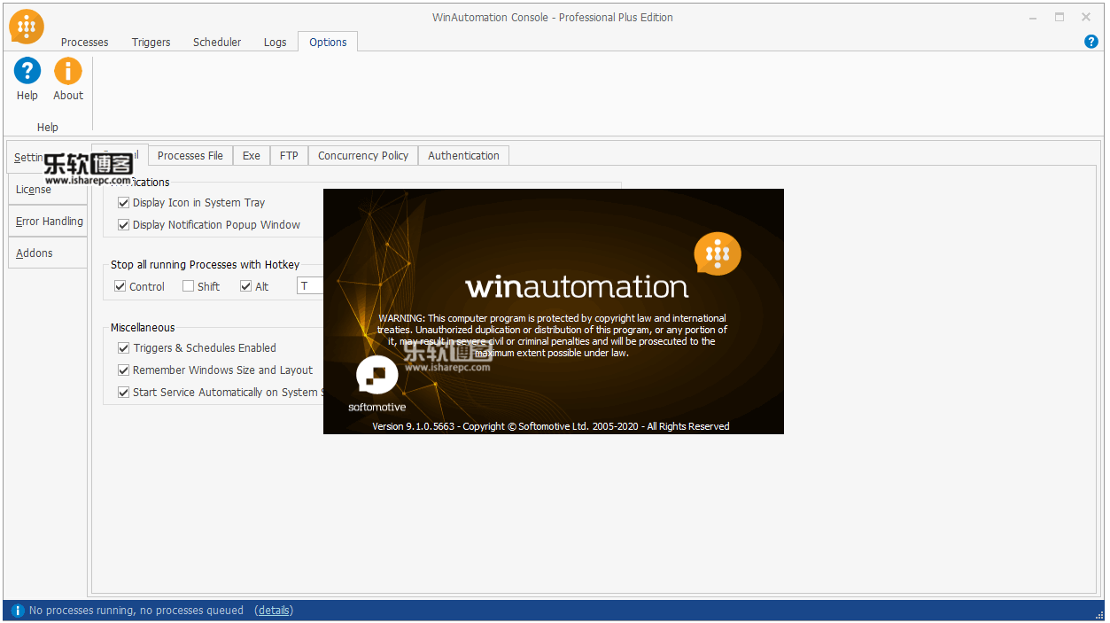
Task: Toggle Remember Windows Size and Layout
Action: click(124, 370)
